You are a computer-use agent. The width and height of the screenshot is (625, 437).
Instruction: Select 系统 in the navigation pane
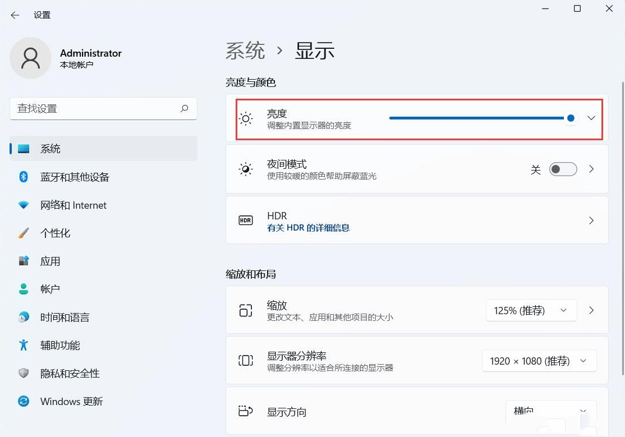pyautogui.click(x=54, y=148)
